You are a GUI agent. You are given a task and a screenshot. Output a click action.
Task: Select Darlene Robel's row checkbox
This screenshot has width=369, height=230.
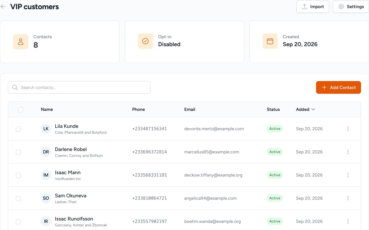point(18,152)
